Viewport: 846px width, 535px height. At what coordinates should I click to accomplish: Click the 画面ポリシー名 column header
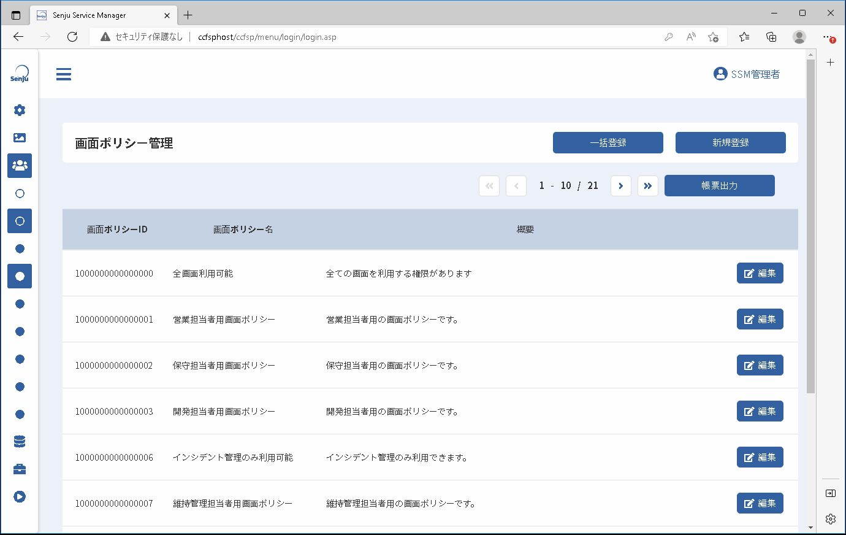(x=243, y=229)
